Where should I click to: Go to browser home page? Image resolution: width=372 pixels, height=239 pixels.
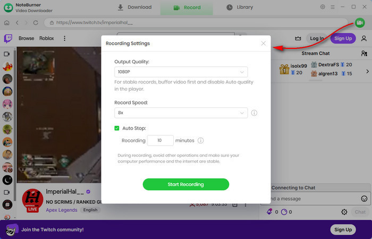[x=6, y=23]
